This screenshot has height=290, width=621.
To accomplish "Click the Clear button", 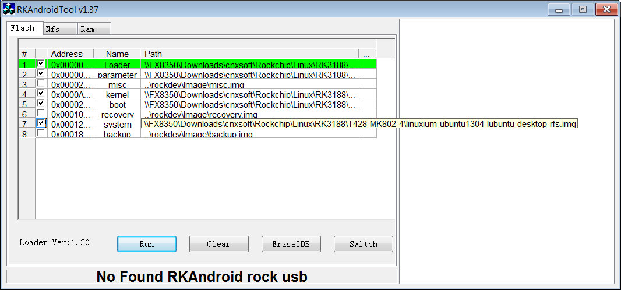I will (219, 244).
